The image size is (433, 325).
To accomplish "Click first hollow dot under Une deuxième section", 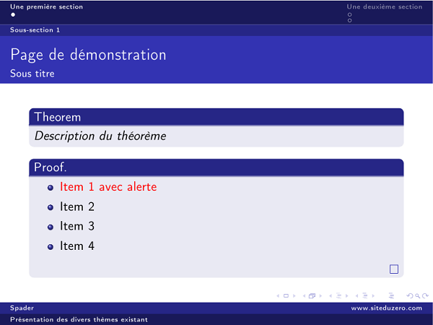I will pyautogui.click(x=349, y=14).
